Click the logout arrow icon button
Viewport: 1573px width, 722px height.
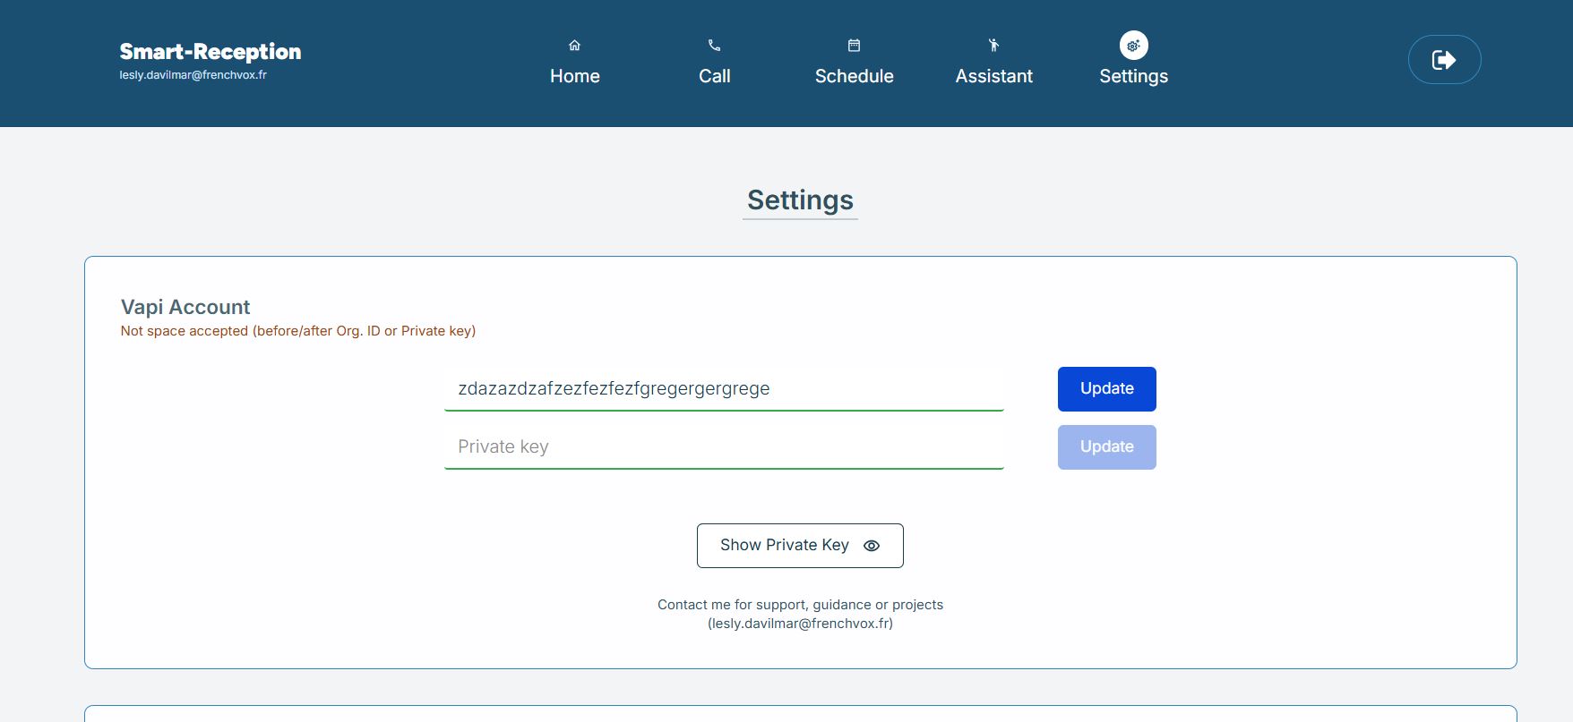click(1444, 60)
